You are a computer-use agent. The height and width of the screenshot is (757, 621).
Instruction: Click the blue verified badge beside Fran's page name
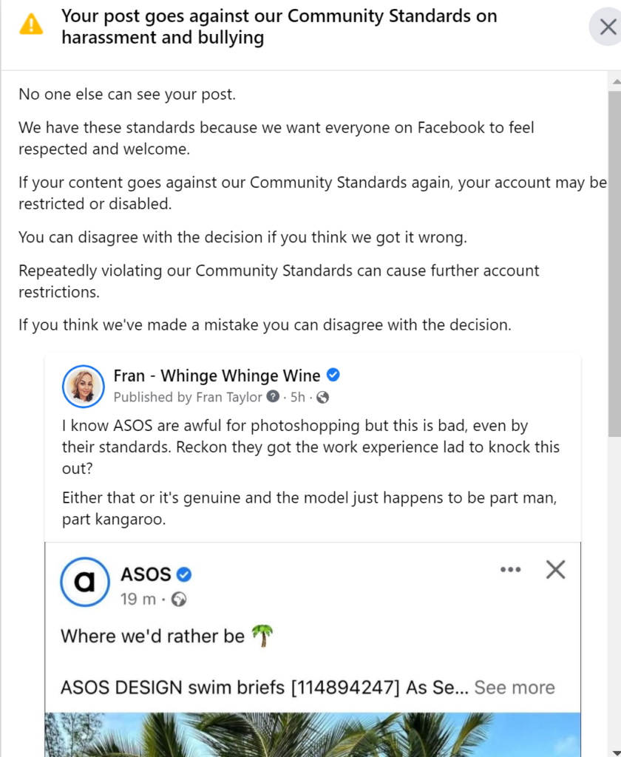point(333,375)
